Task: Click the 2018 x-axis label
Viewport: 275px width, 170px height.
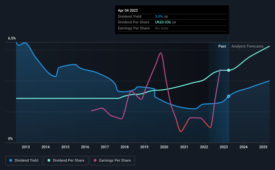Action: [x=125, y=147]
